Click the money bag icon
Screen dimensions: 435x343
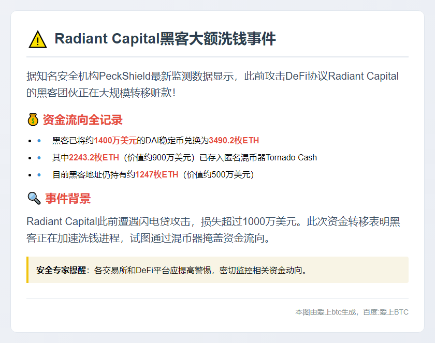tap(33, 121)
